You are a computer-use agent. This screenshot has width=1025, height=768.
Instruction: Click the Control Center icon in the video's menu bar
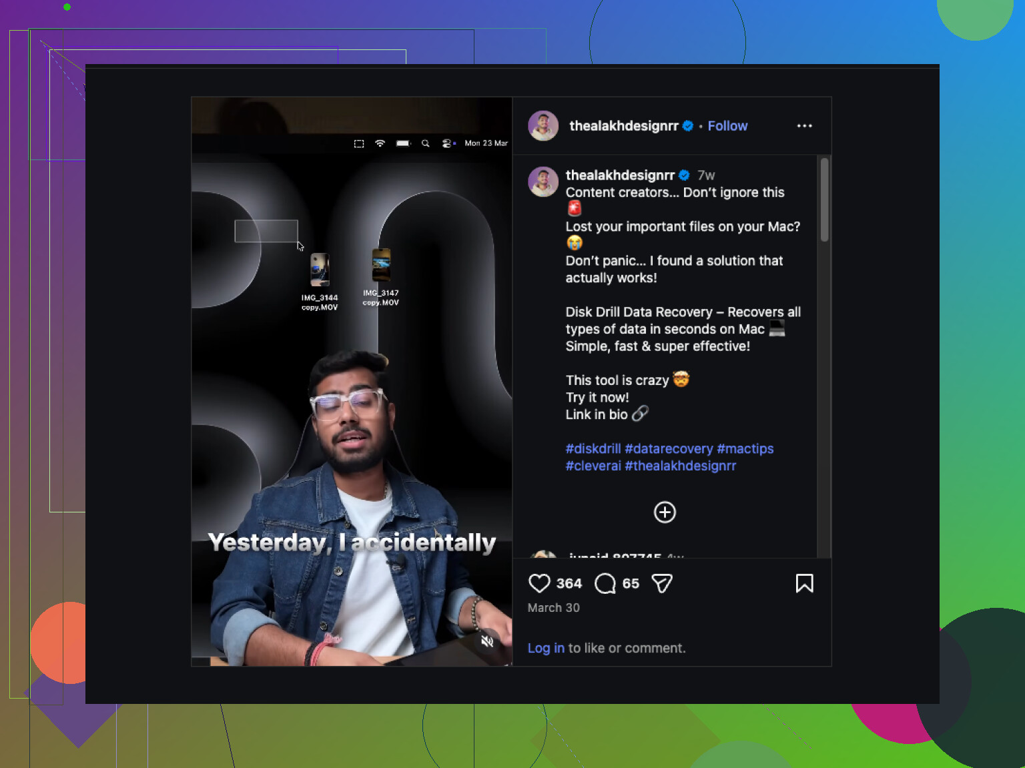pos(446,143)
